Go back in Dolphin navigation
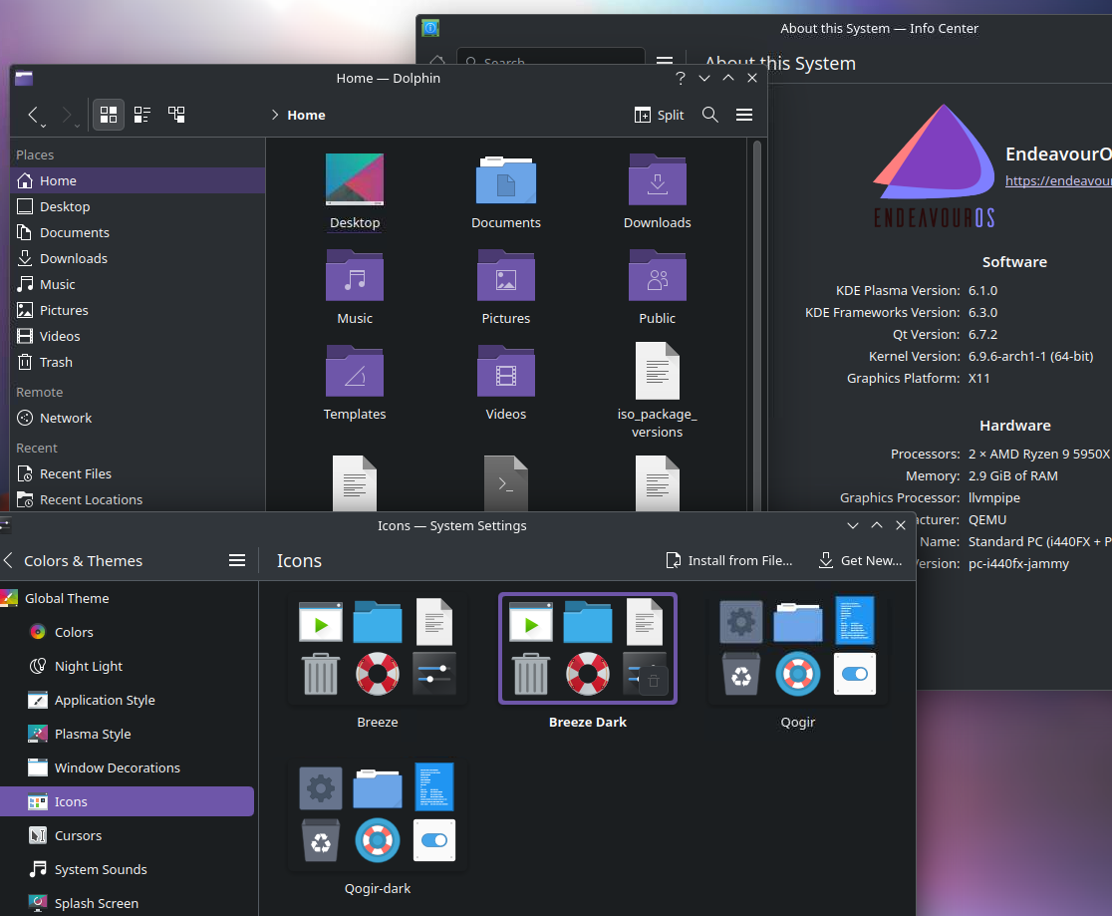The width and height of the screenshot is (1112, 916). click(33, 115)
